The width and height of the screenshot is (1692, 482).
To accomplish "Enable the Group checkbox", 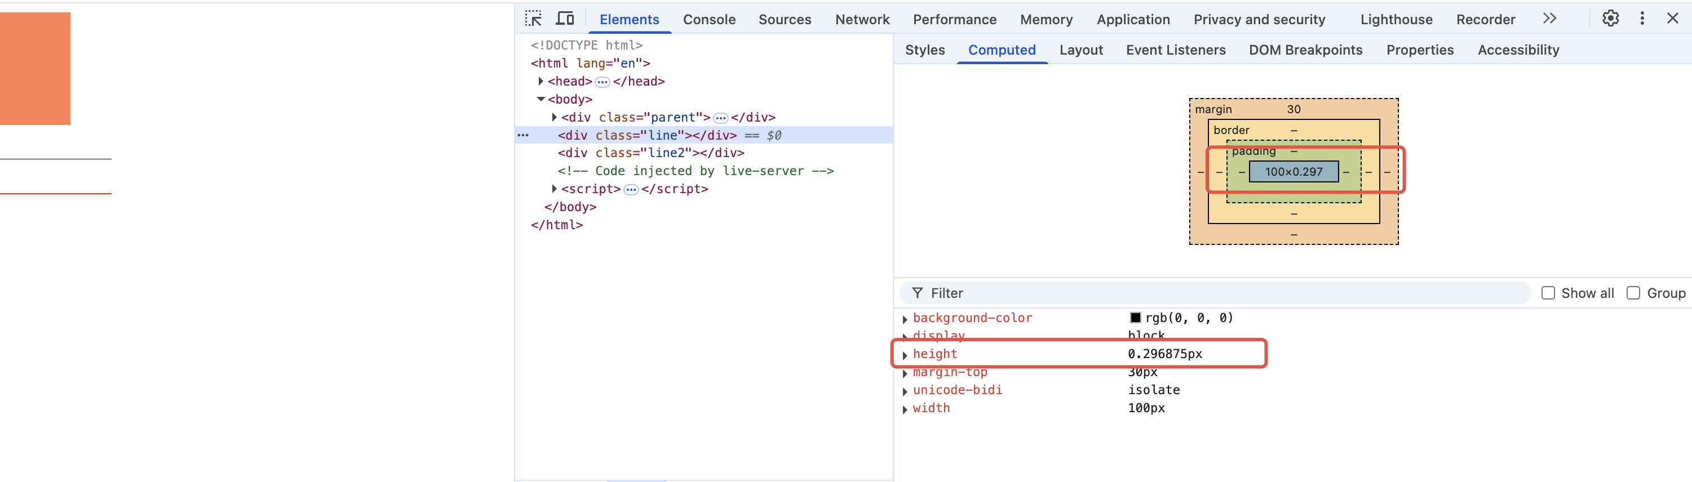I will 1633,293.
